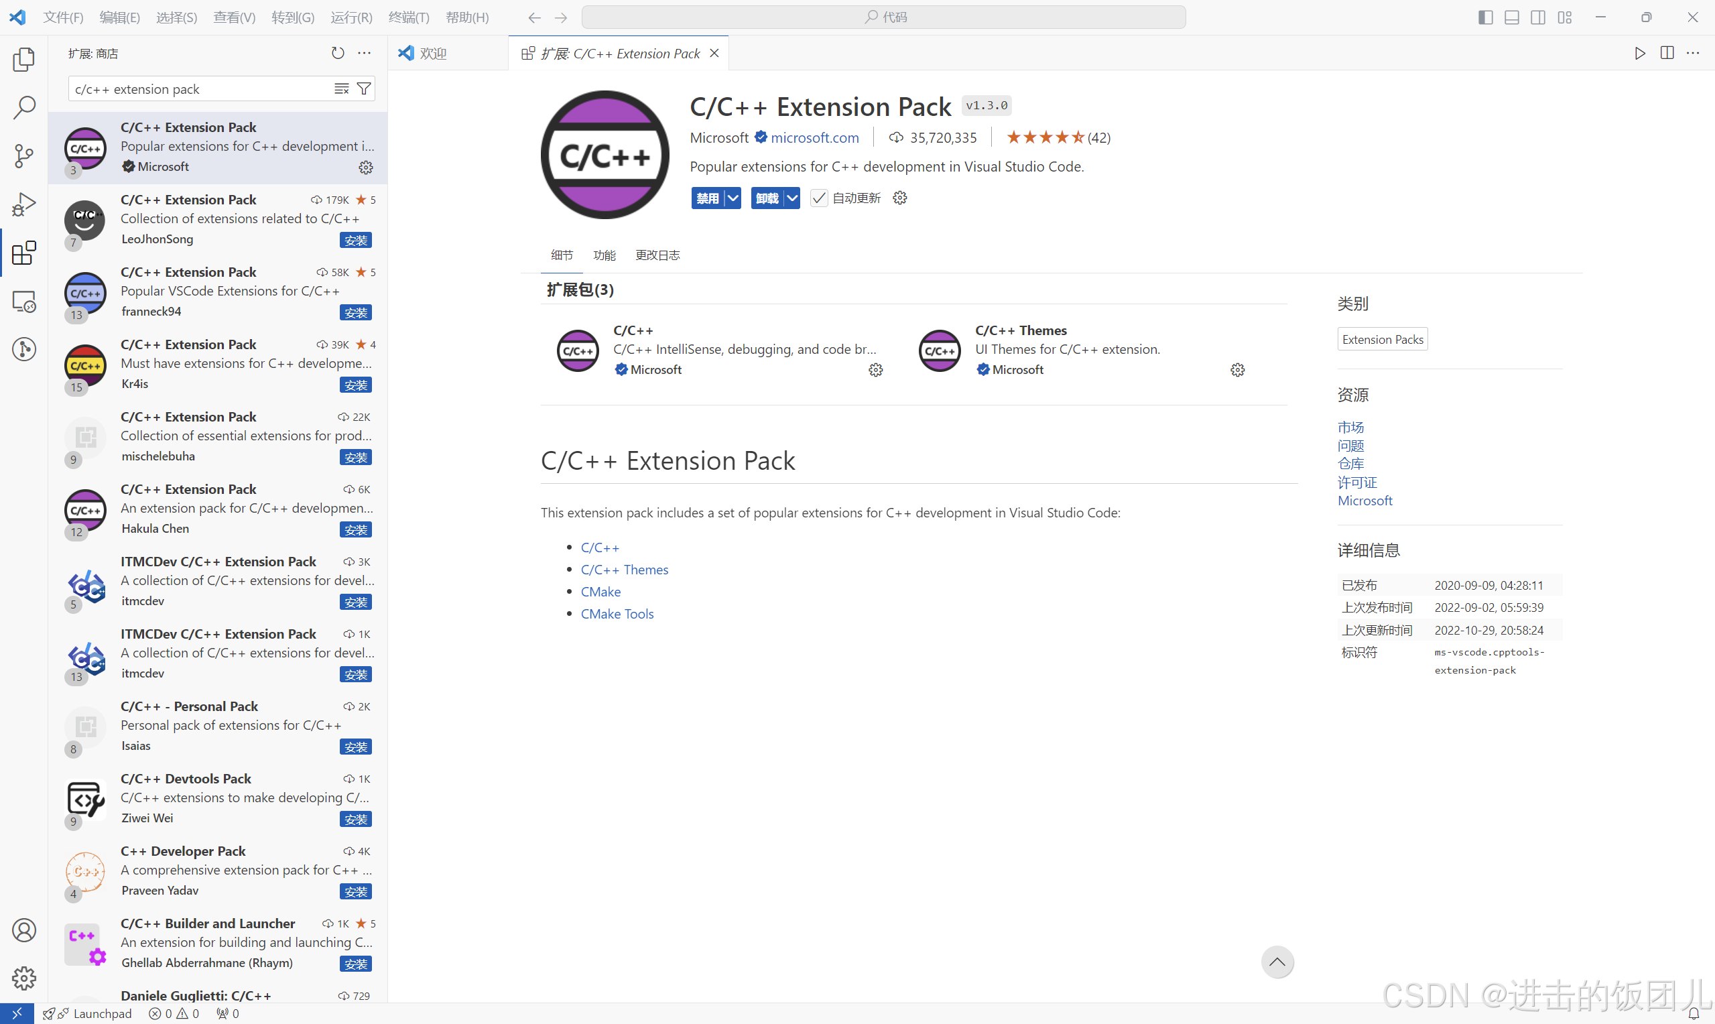Expand the uninstall button dropdown arrow
This screenshot has width=1715, height=1024.
coord(792,198)
